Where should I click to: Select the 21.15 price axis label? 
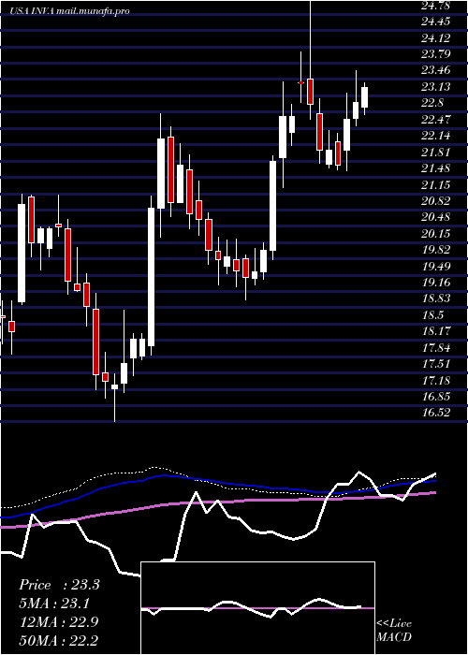coord(436,184)
